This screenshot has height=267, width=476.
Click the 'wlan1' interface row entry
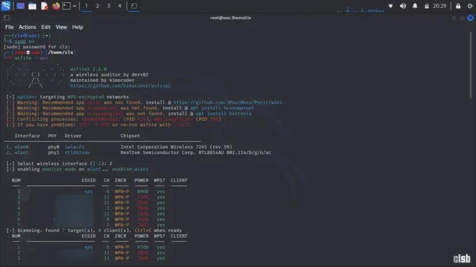pyautogui.click(x=21, y=152)
